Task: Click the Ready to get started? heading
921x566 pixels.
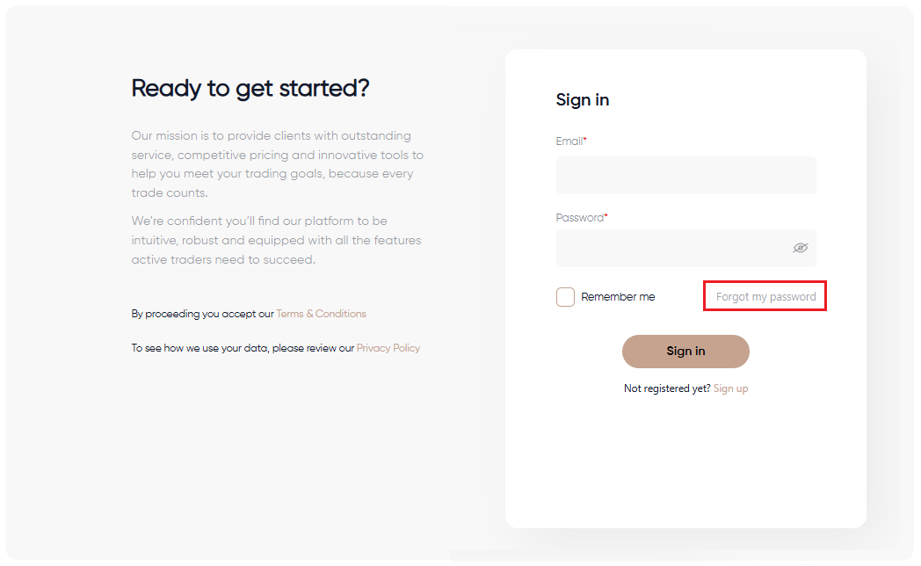Action: [x=250, y=89]
